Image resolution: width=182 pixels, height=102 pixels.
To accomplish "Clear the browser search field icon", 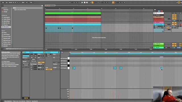I will point(42,6).
